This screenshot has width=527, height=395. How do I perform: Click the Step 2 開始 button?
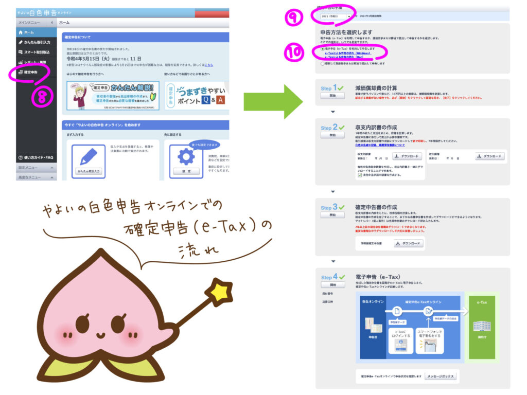332,135
